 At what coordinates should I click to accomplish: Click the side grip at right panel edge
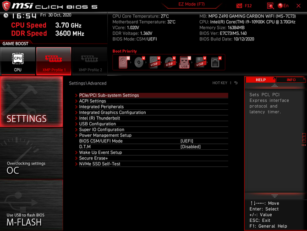[304, 140]
